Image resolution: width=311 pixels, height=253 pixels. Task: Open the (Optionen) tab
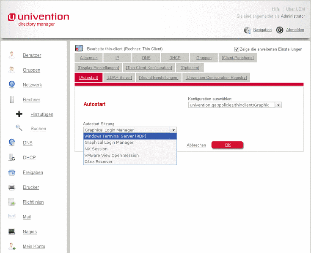190,67
